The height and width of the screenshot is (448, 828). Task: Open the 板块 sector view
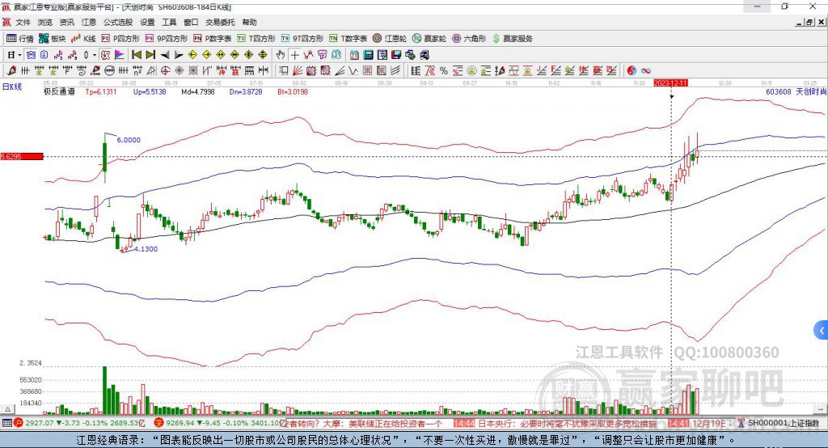(52, 39)
